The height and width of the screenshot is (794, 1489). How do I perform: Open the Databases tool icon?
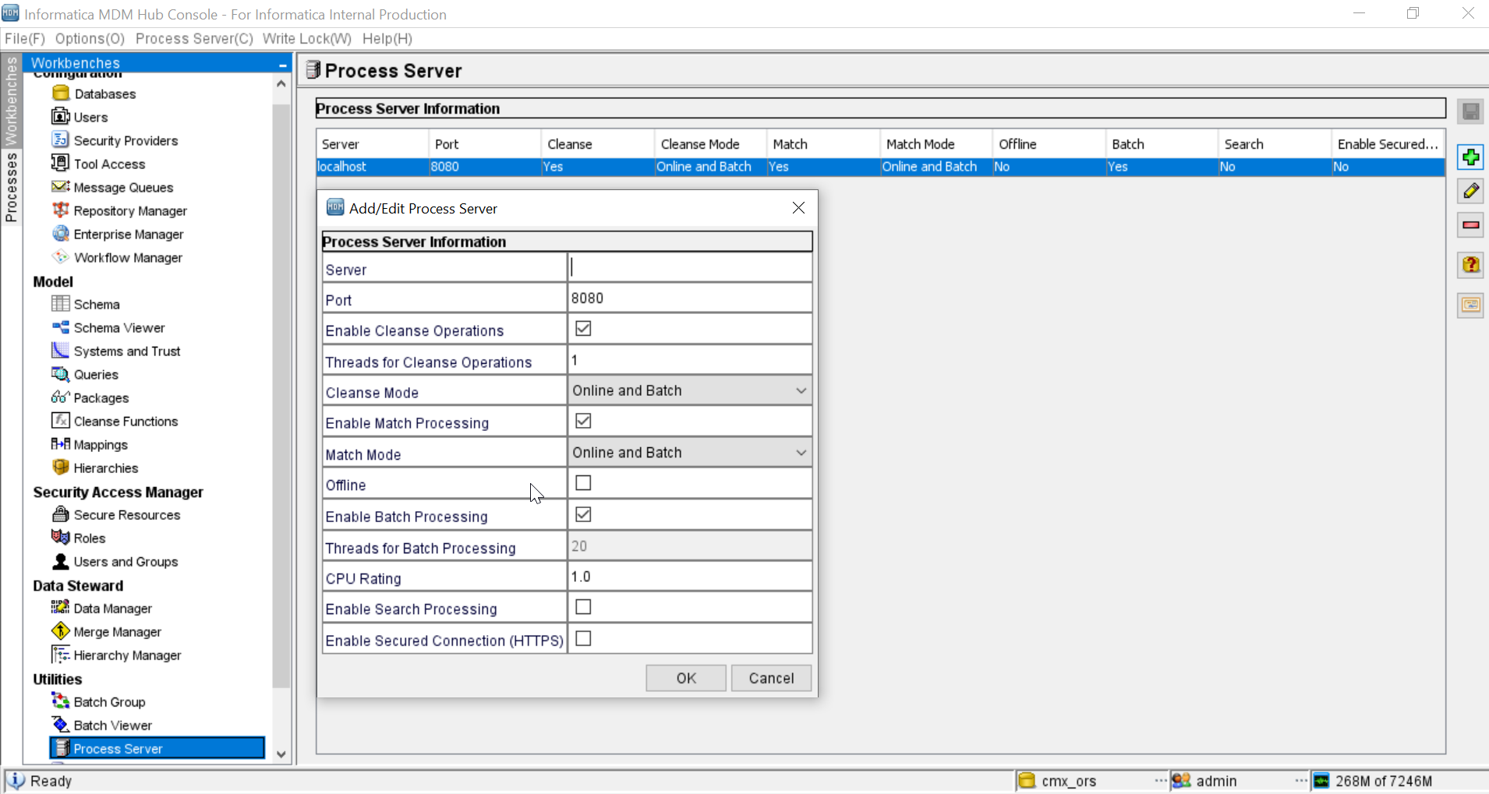[x=61, y=94]
